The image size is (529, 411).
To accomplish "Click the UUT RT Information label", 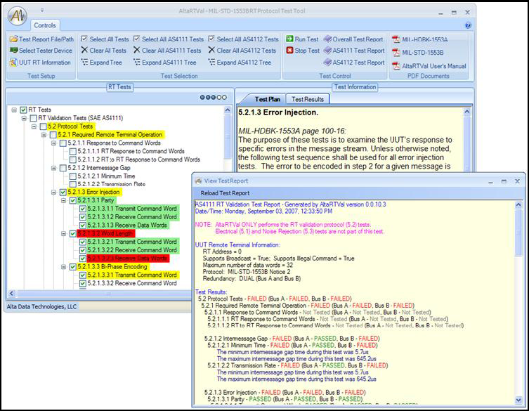I will click(x=45, y=63).
